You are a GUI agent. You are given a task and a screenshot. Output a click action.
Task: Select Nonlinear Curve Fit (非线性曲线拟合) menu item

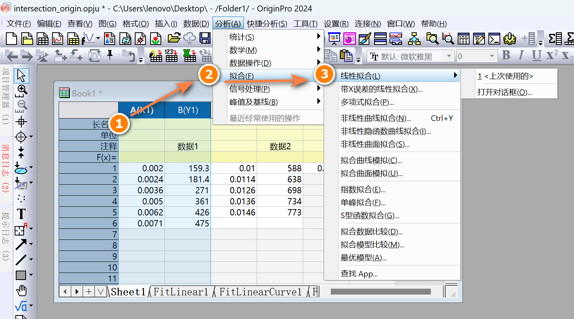pos(376,119)
